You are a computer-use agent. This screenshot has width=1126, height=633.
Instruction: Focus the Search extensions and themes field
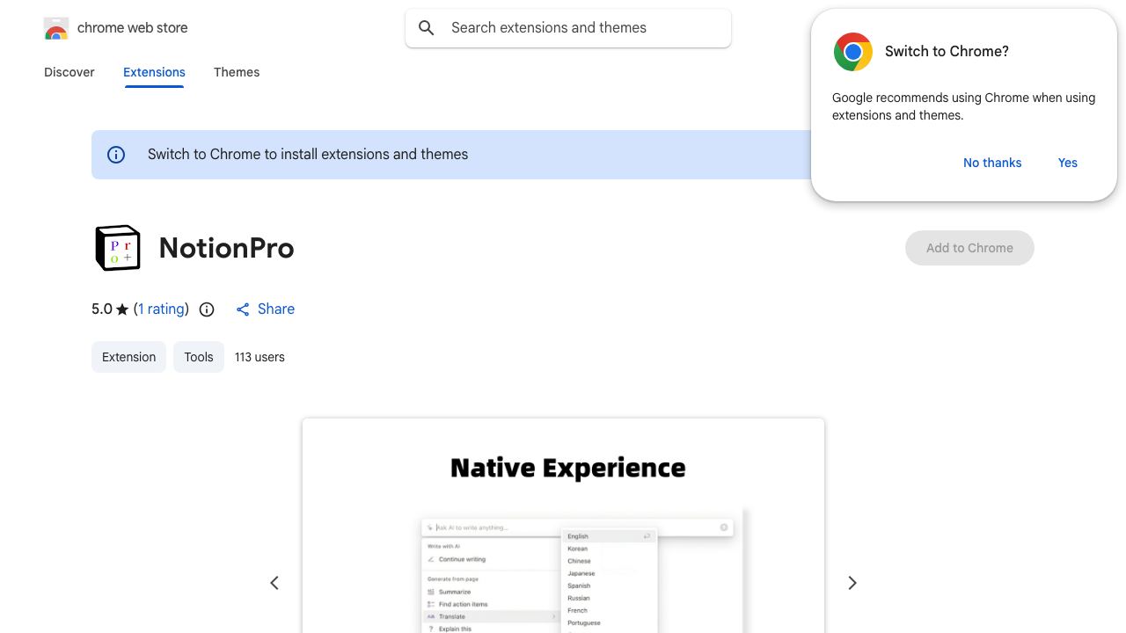point(568,28)
